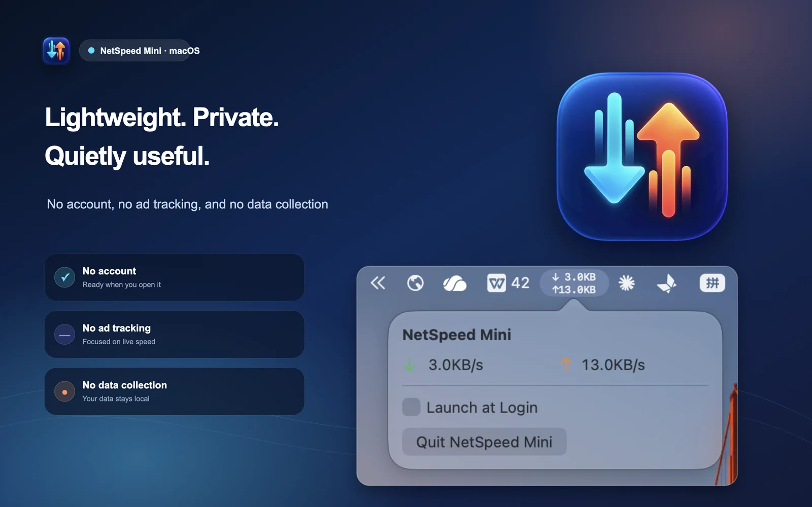
Task: Click the No account heading
Action: 110,271
